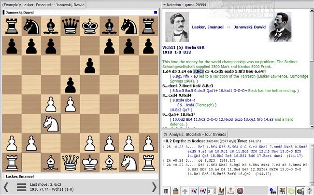Screen dimensions: 314x195
Task: Open analysis help question mark icon
Action: pyautogui.click(x=310, y=191)
